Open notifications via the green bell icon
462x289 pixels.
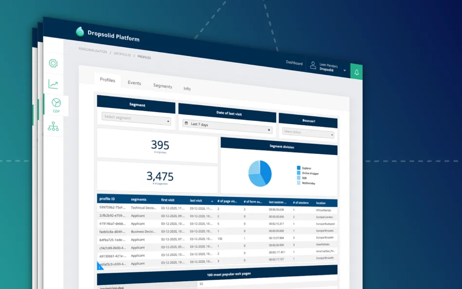pyautogui.click(x=356, y=72)
